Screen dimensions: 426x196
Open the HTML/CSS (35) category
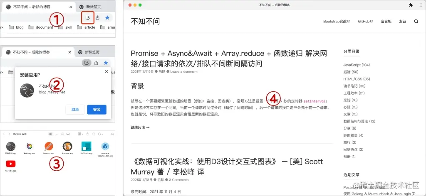357,79
